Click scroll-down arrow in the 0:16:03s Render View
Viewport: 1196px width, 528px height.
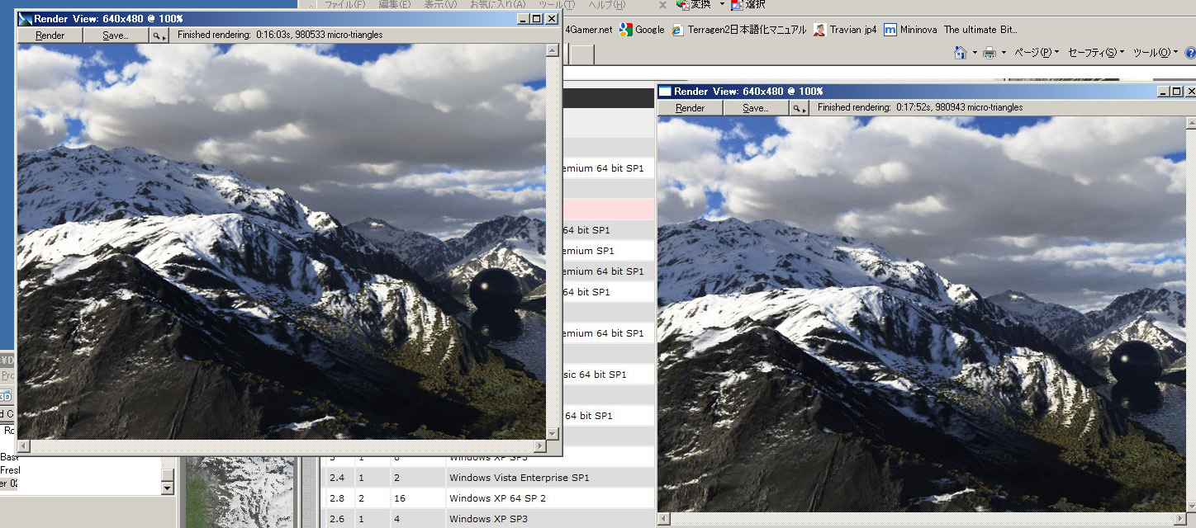point(553,433)
